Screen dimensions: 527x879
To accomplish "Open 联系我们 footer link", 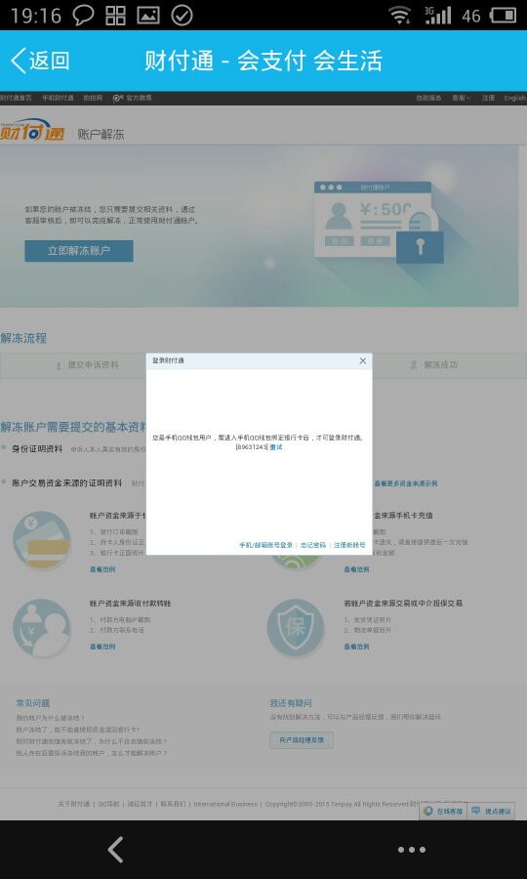I will tap(173, 804).
